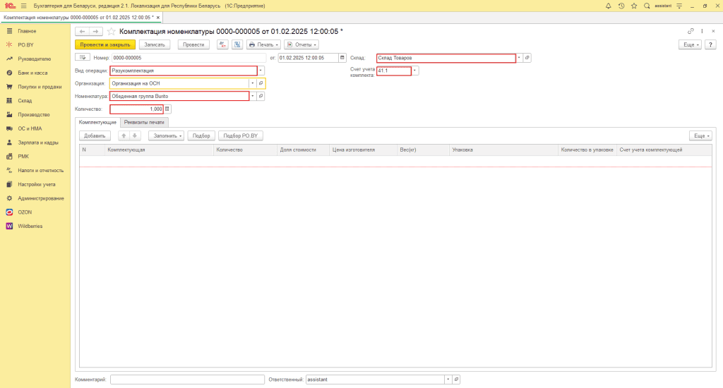Click the search magnifier icon

[646, 6]
